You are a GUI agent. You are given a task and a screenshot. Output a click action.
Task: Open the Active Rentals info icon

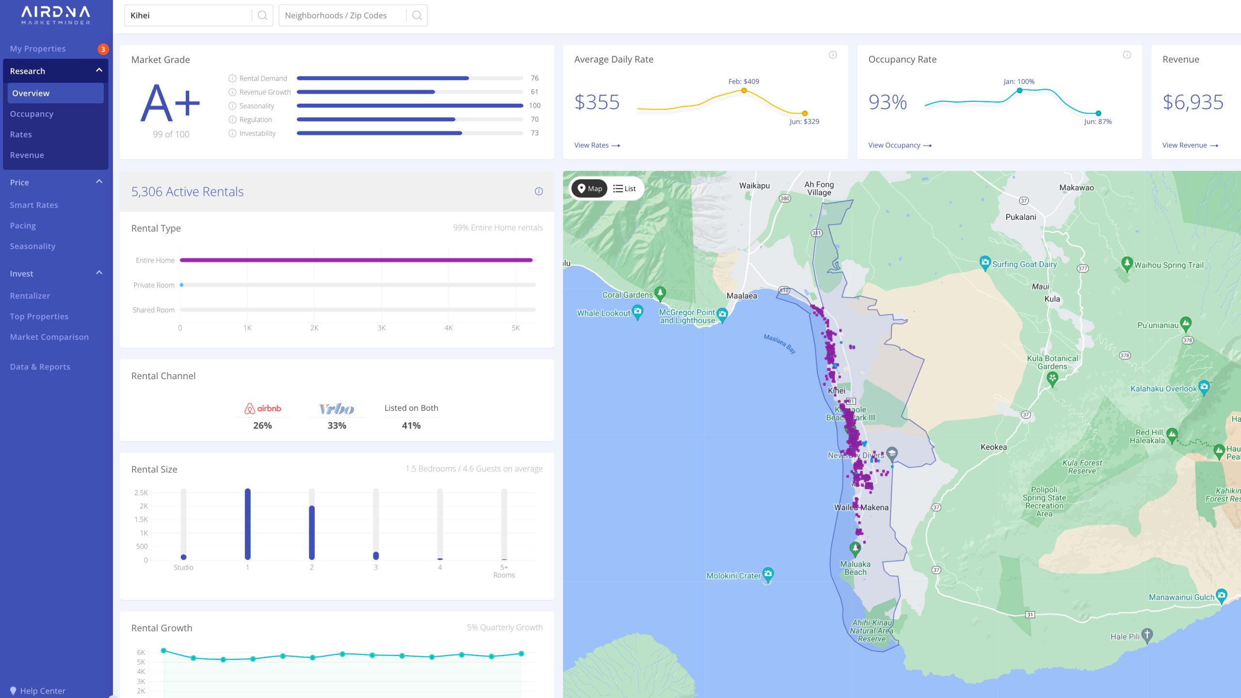[x=539, y=191]
